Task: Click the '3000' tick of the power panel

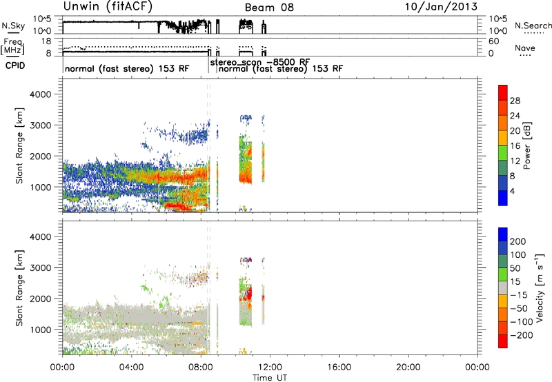Action: [x=41, y=125]
